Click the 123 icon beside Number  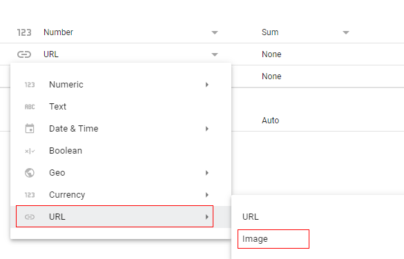24,32
